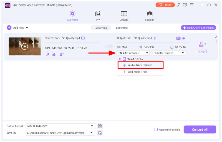Click the Output: Cats - SD Quality.mp4 text
Image resolution: width=222 pixels, height=142 pixels.
click(134, 38)
